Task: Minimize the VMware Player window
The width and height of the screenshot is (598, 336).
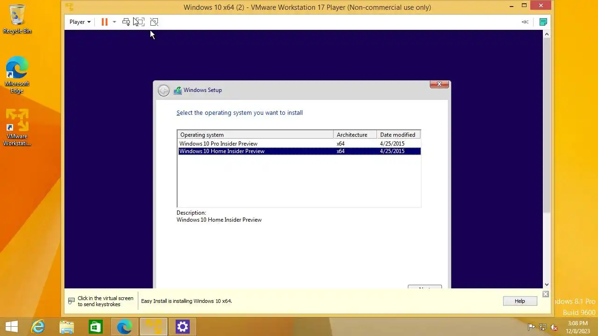Action: coord(513,6)
